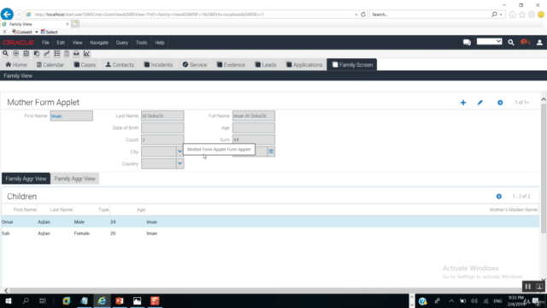Click the pause recording button
Viewport: 547px width, 308px height.
pos(528,287)
